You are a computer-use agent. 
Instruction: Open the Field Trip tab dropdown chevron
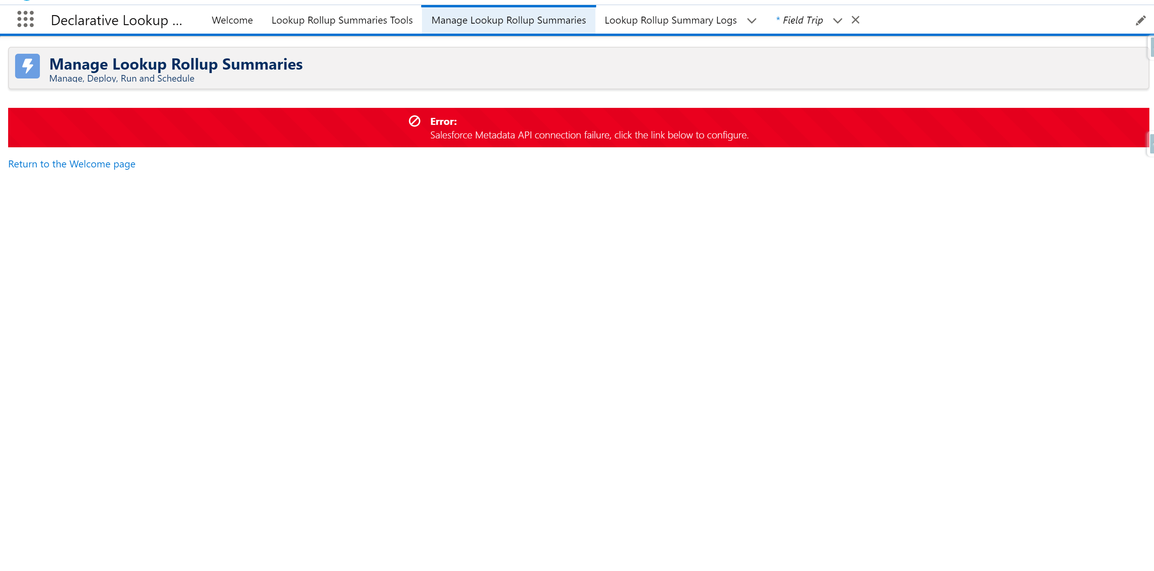[838, 20]
